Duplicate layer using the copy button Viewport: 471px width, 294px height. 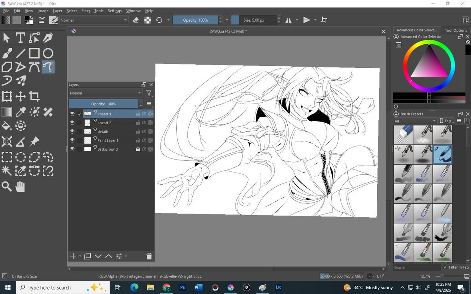click(88, 256)
